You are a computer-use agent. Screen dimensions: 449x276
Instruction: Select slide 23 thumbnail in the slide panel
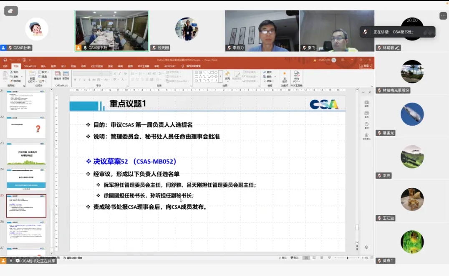[26, 154]
